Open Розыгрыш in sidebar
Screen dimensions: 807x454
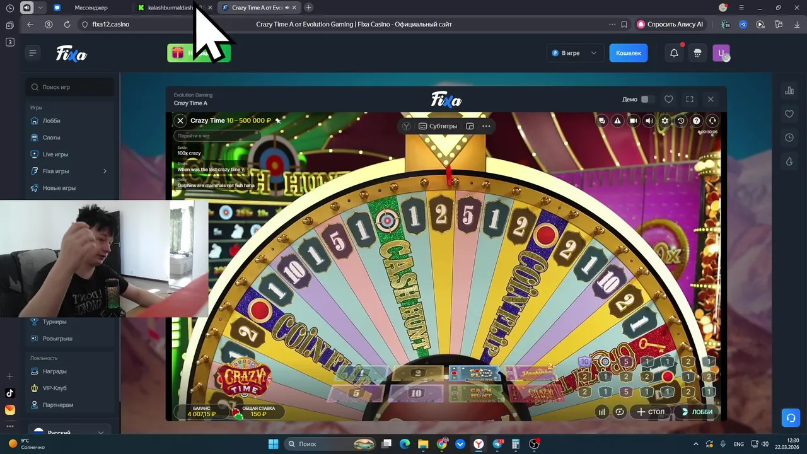pos(57,339)
